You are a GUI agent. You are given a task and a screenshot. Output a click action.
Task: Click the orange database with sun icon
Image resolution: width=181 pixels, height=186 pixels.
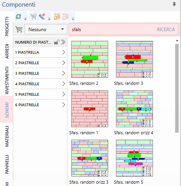(57, 16)
